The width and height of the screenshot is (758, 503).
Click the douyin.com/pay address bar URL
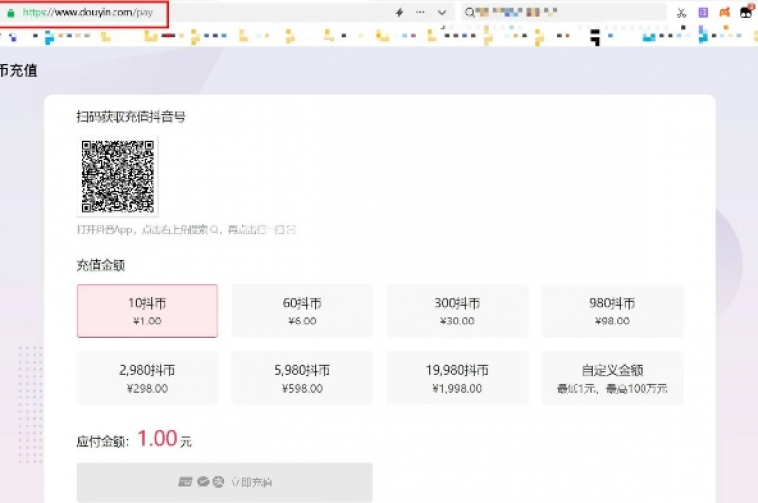[x=88, y=13]
